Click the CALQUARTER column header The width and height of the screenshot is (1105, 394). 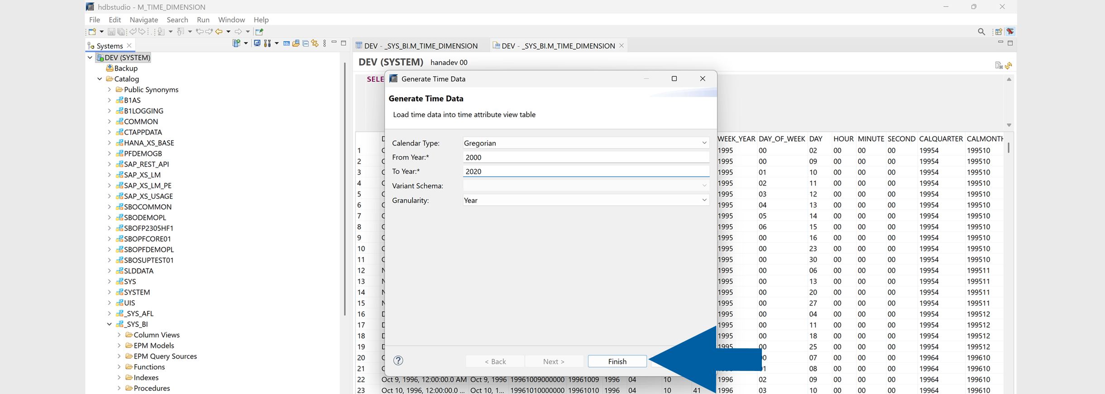click(x=941, y=139)
